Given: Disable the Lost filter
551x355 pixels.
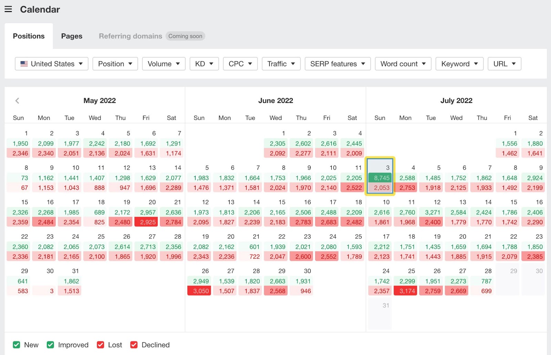Looking at the screenshot, I should pyautogui.click(x=100, y=345).
